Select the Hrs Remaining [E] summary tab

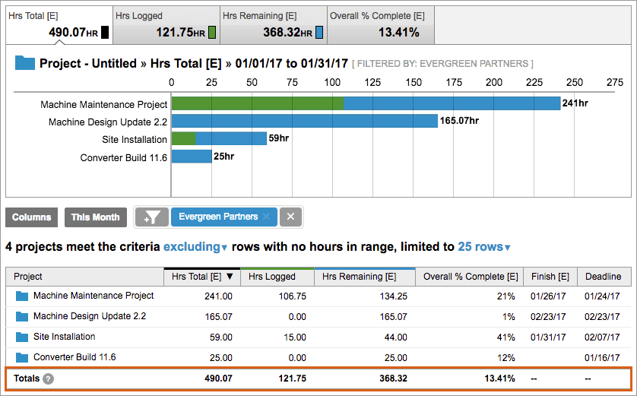(274, 25)
